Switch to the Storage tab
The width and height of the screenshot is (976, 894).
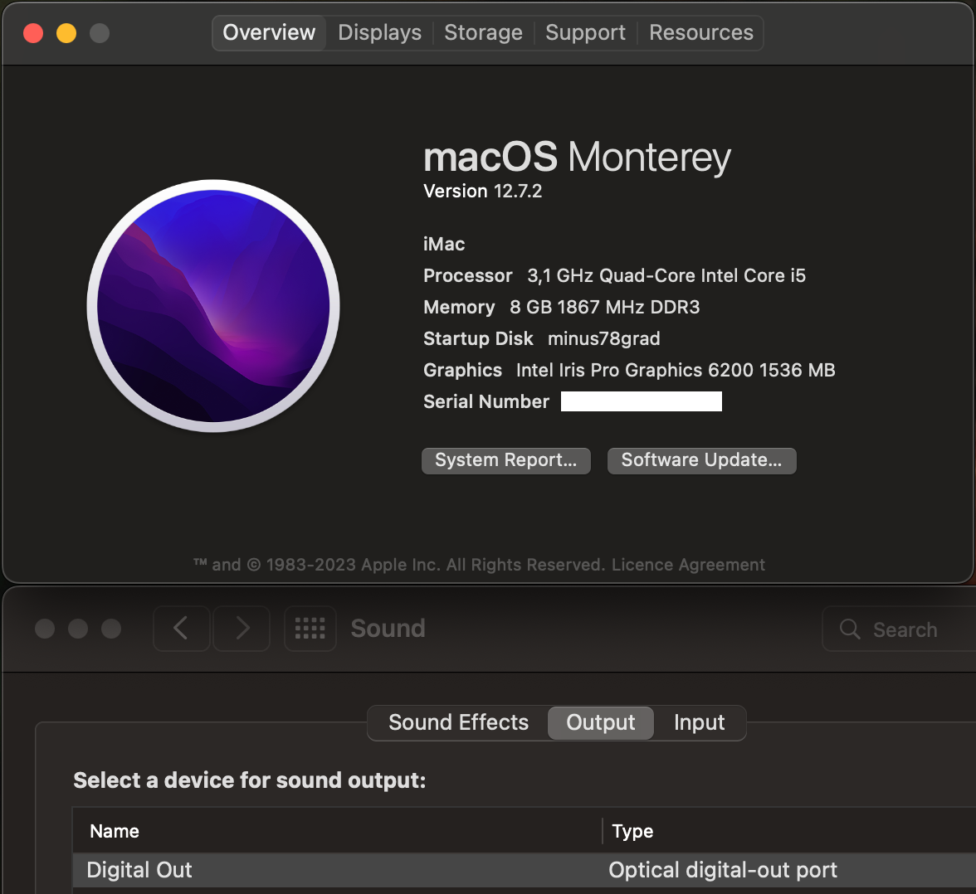pos(483,32)
